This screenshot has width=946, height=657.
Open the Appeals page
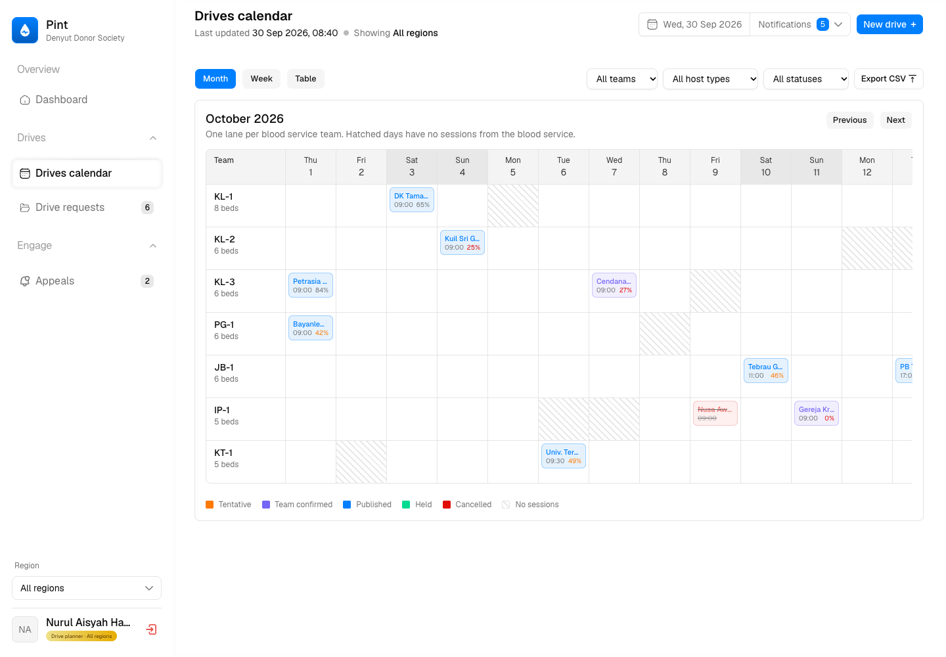pos(87,281)
